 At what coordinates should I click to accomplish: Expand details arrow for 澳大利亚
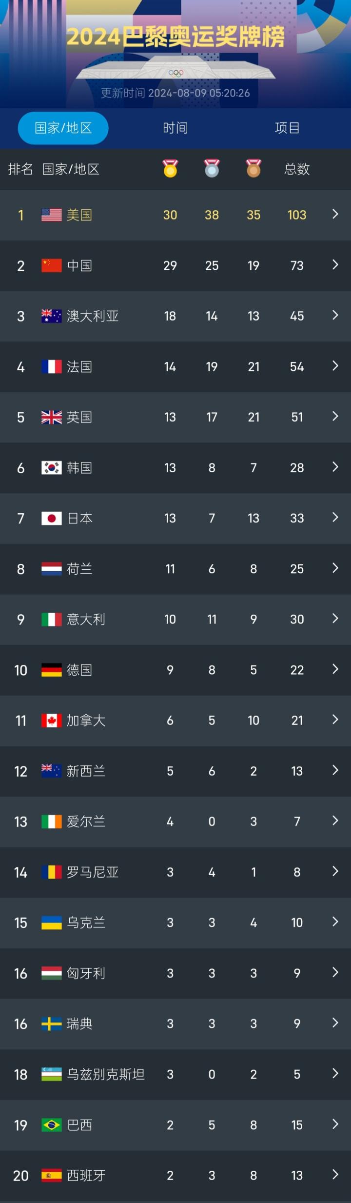tap(335, 315)
